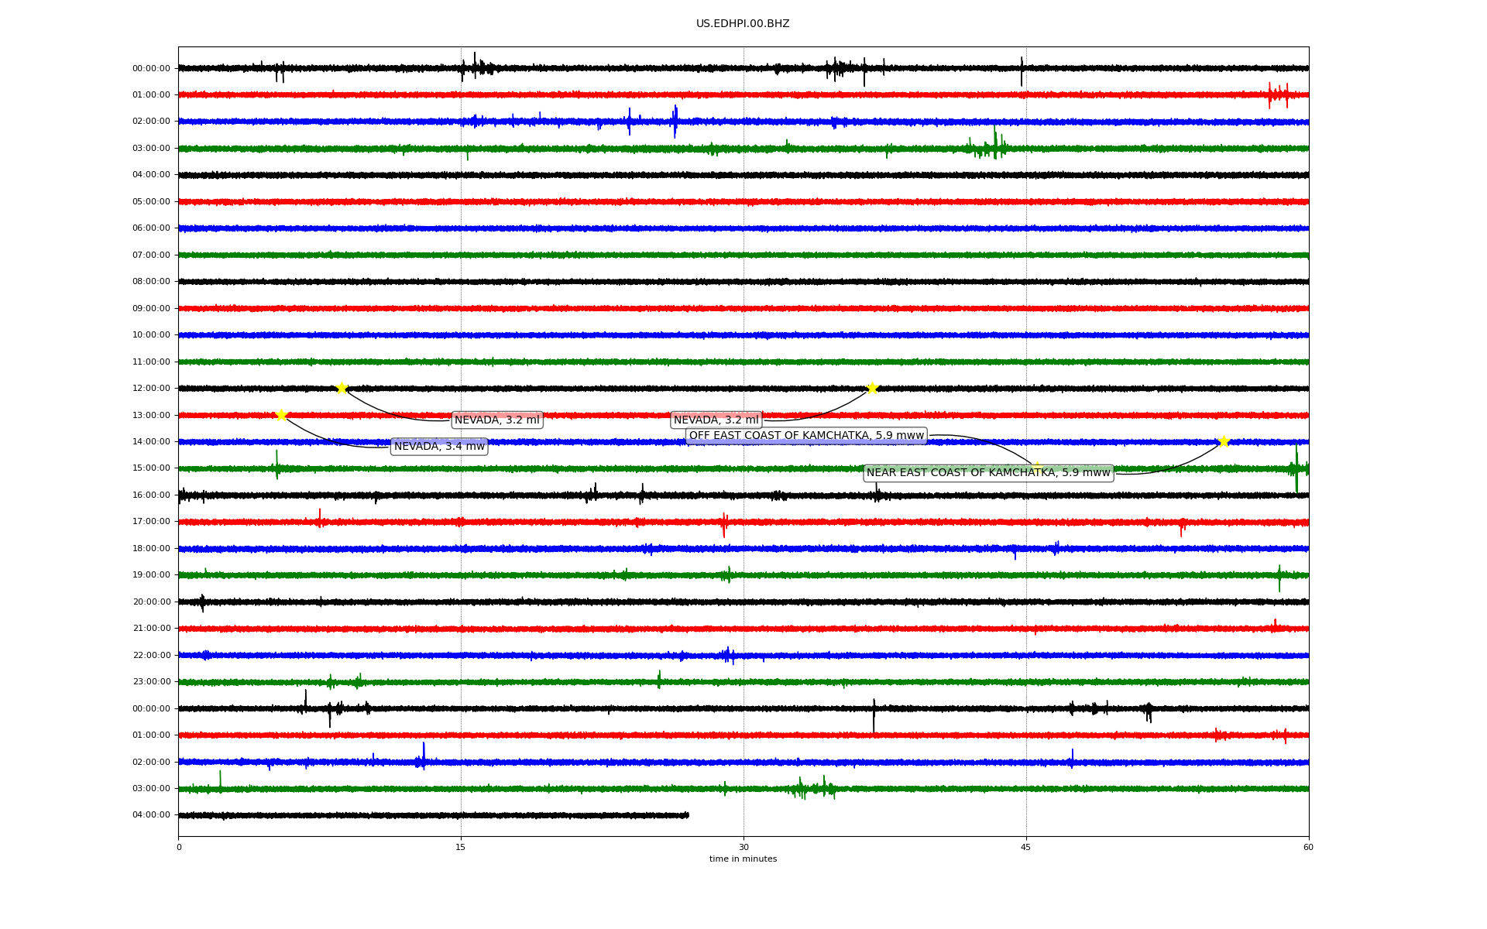
Task: Click the yellow star at 12:00:00 near minute 9
Action: click(342, 388)
